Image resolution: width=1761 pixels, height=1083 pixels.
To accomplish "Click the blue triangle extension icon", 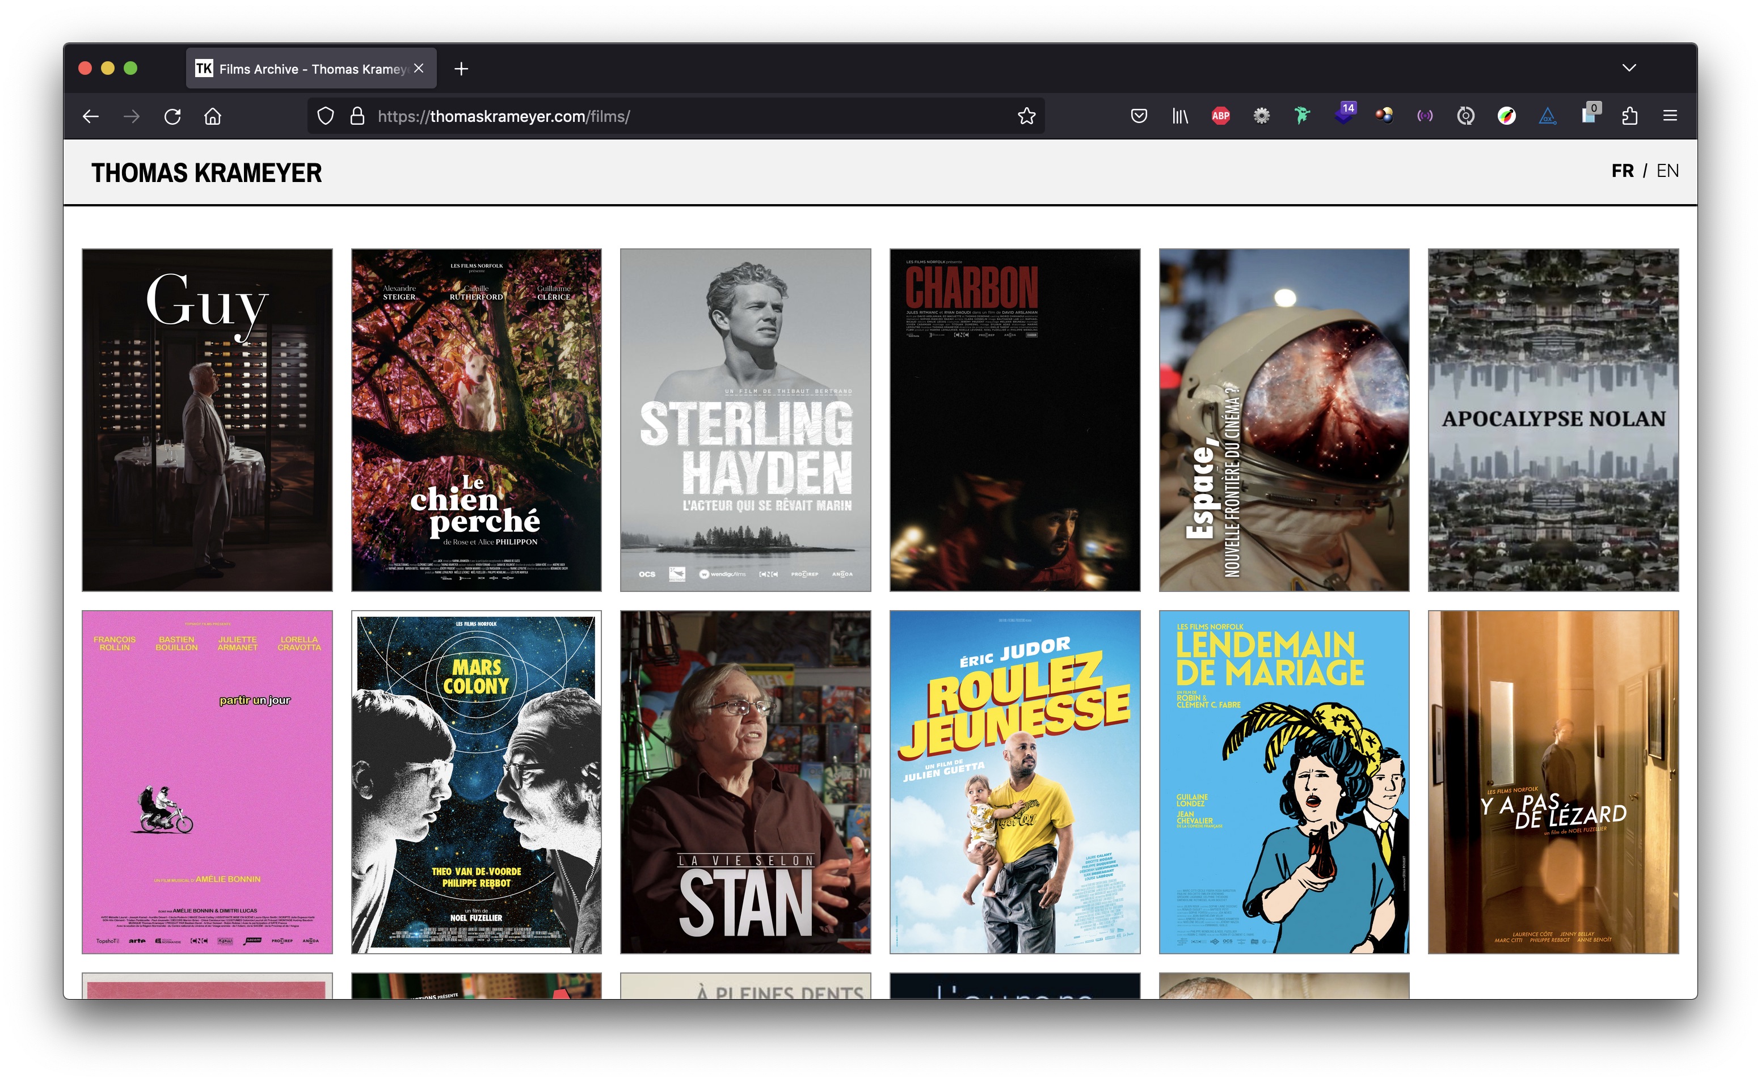I will [x=1548, y=116].
